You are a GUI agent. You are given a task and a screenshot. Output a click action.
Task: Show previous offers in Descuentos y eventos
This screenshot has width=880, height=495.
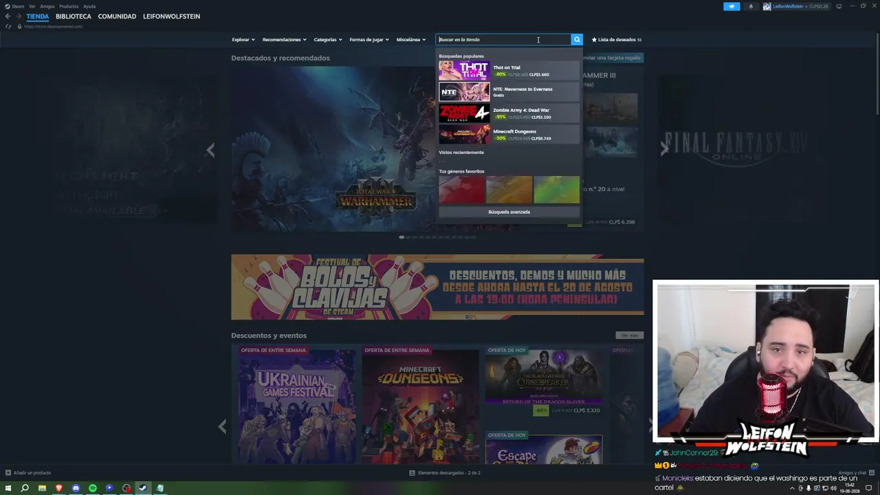pyautogui.click(x=222, y=427)
